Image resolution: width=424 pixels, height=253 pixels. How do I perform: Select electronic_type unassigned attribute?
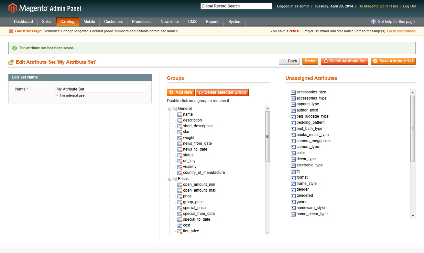(310, 165)
